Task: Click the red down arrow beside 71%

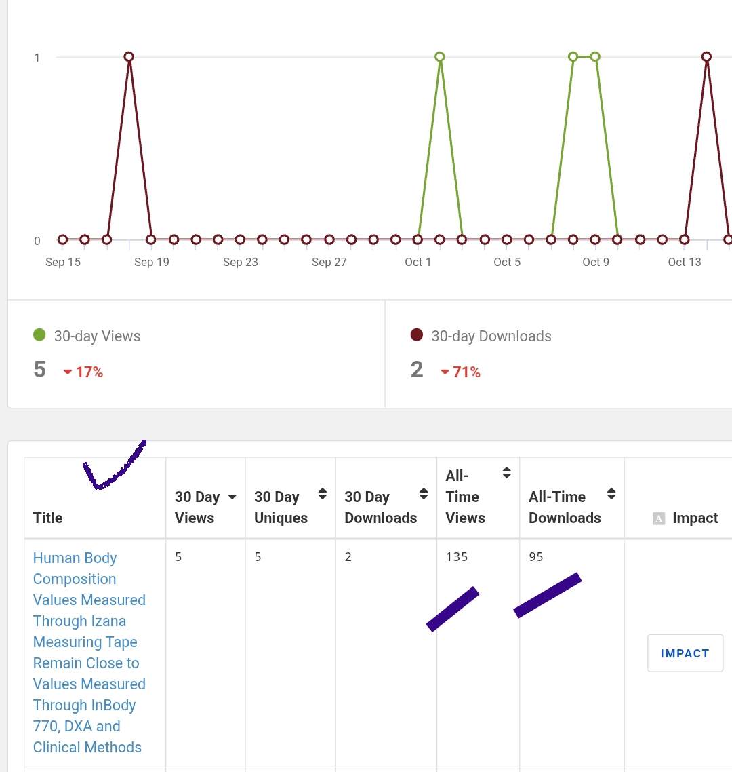Action: pos(445,372)
